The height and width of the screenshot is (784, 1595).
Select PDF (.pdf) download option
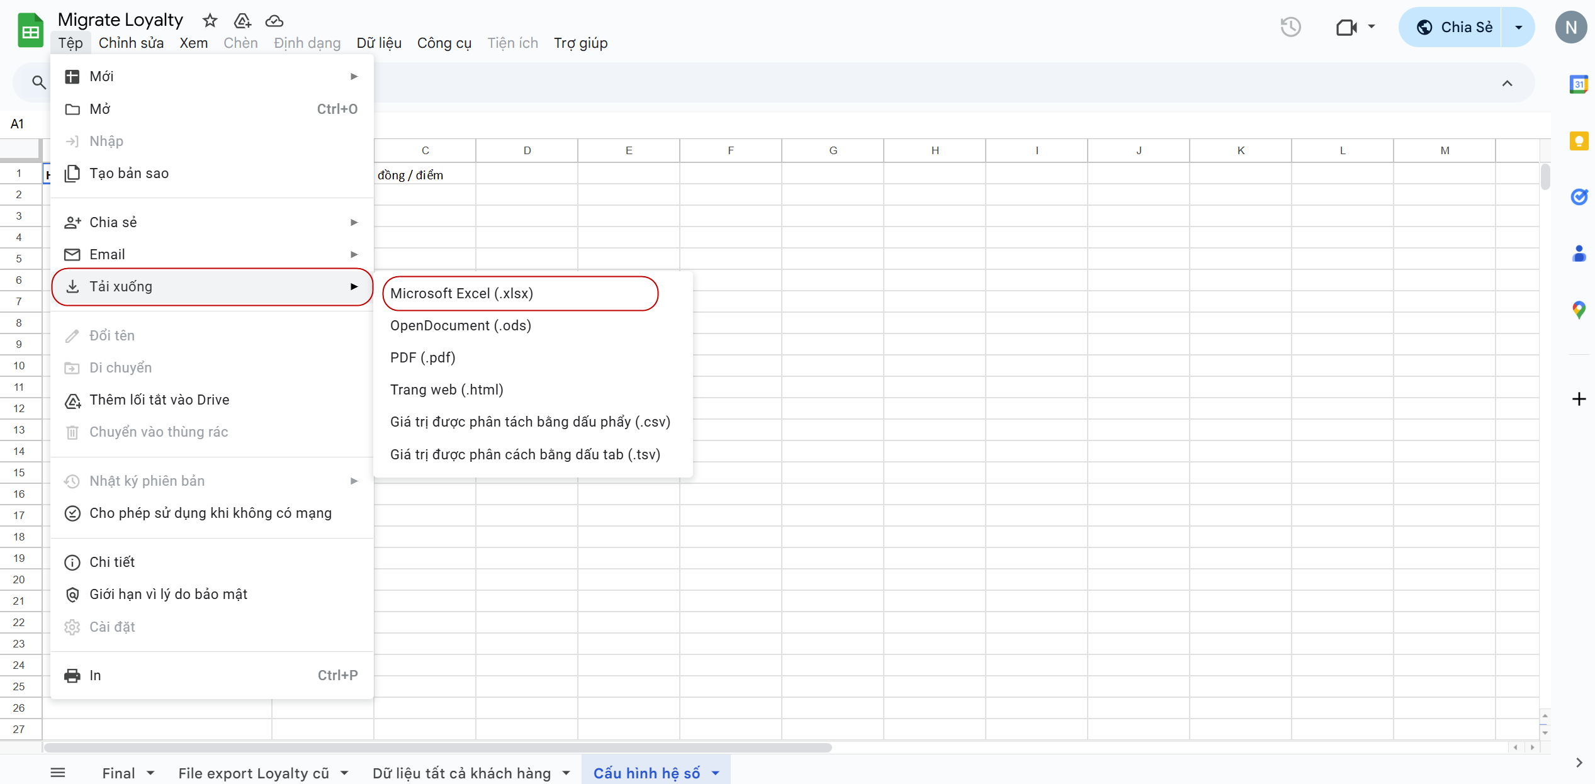click(x=422, y=358)
